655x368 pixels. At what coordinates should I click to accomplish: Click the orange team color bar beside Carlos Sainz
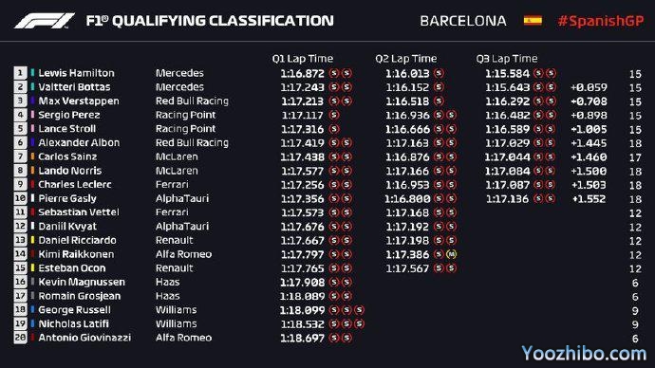click(32, 156)
